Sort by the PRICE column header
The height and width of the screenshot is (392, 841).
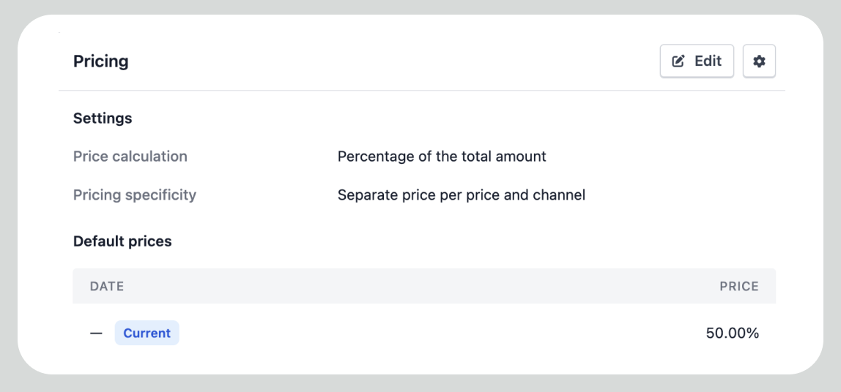coord(738,287)
